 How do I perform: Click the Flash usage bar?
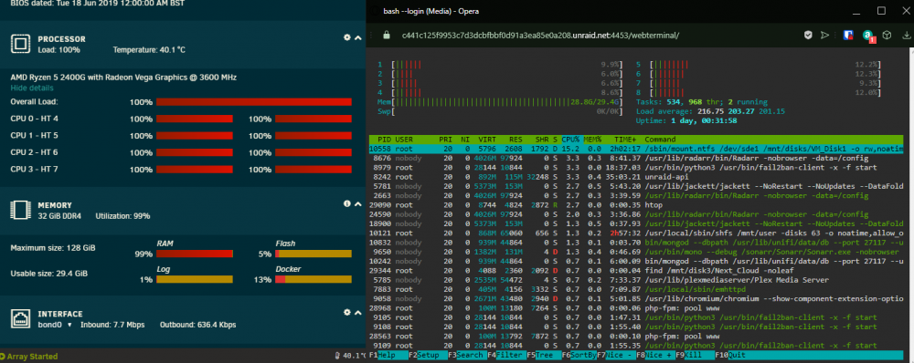pos(313,254)
